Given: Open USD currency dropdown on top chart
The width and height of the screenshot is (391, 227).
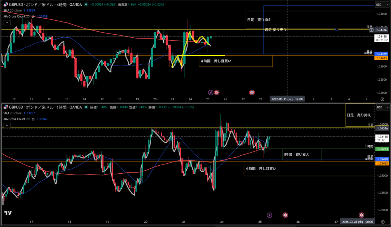Looking at the screenshot, I should pos(381,5).
